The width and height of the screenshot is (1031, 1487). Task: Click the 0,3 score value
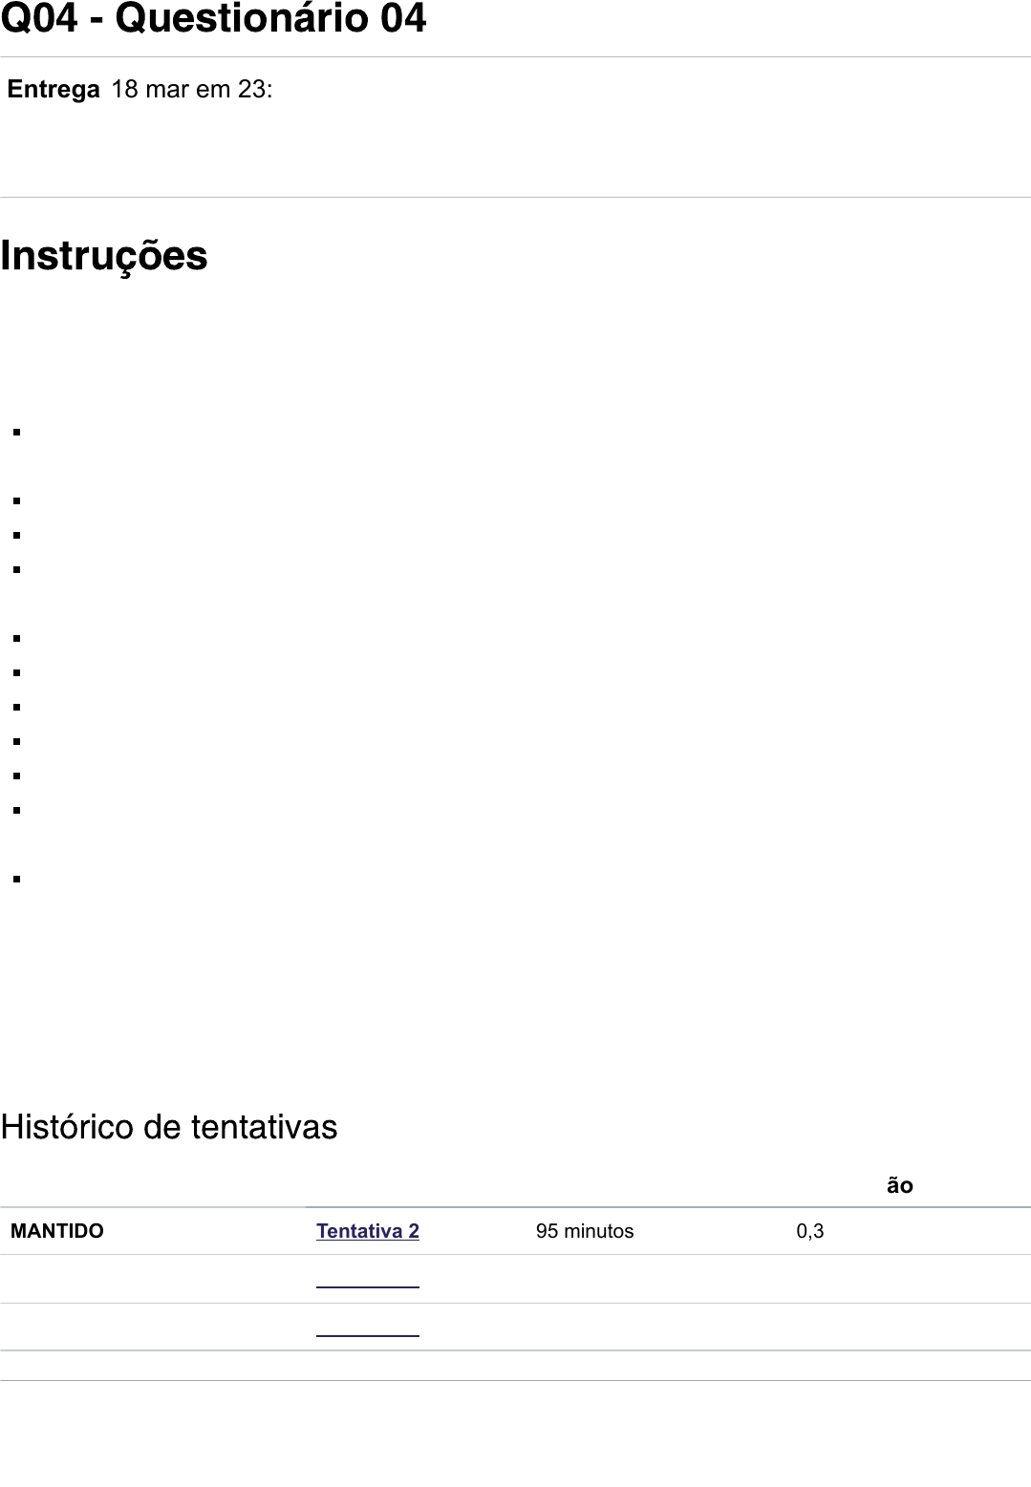[810, 1231]
